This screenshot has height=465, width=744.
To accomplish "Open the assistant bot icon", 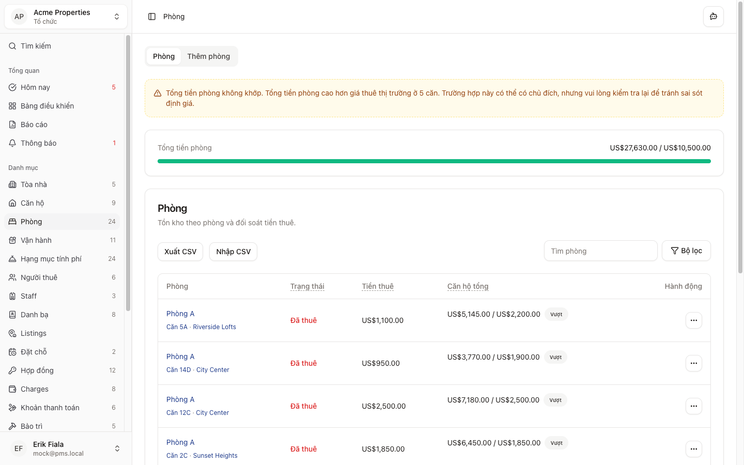I will point(713,17).
